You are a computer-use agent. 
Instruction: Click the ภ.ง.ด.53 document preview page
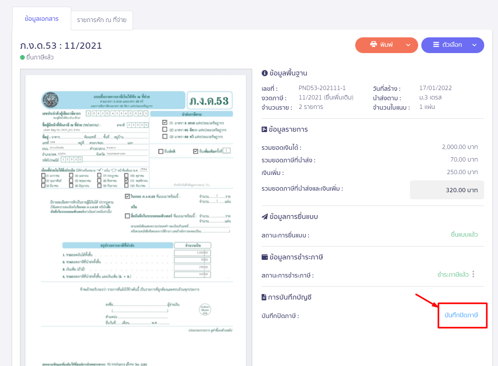click(x=136, y=220)
